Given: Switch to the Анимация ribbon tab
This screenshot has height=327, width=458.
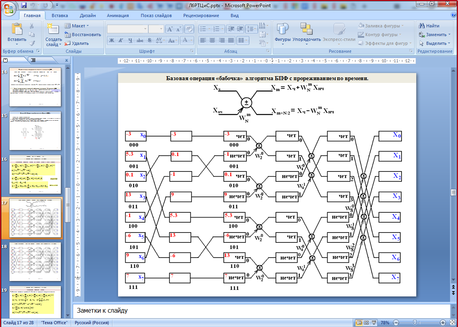Looking at the screenshot, I should click(x=118, y=15).
